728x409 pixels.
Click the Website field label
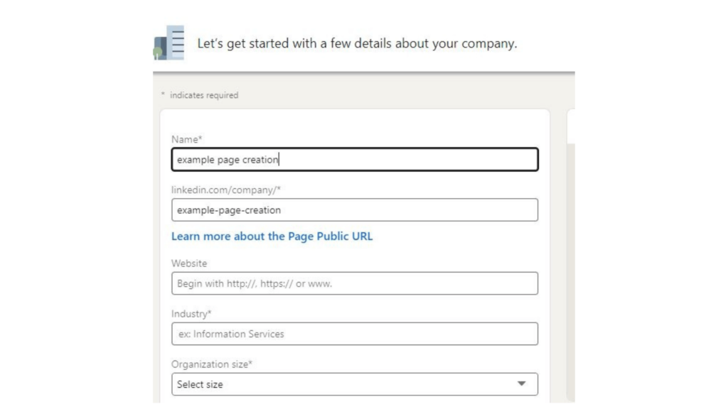click(x=188, y=263)
